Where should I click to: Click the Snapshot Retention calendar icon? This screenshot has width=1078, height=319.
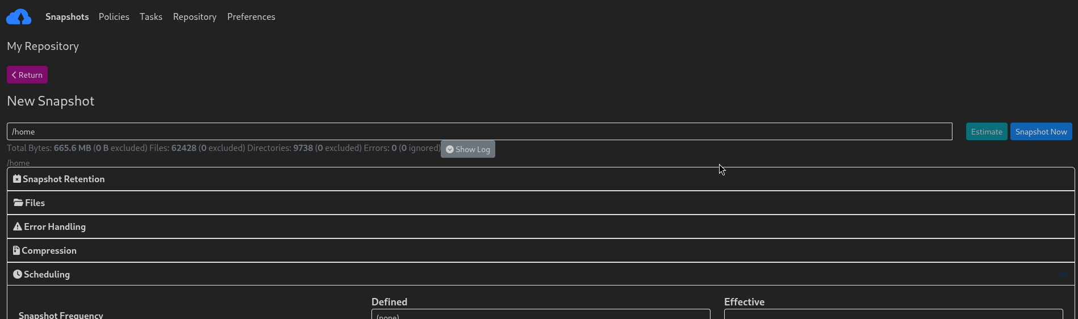click(x=17, y=179)
